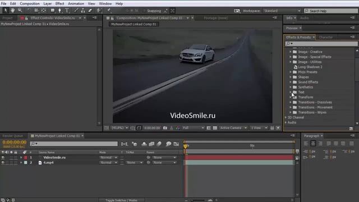Expand the Audio effects category
The width and height of the screenshot is (359, 202).
[x=286, y=122]
